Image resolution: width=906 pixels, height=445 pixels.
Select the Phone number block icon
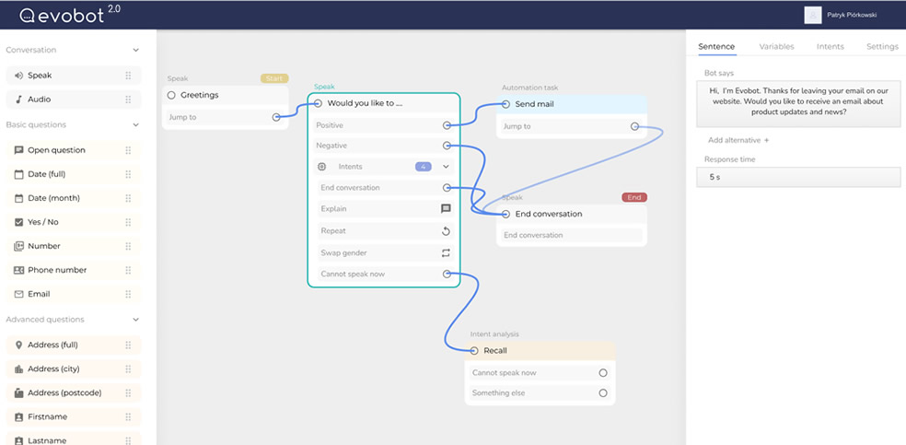click(19, 271)
